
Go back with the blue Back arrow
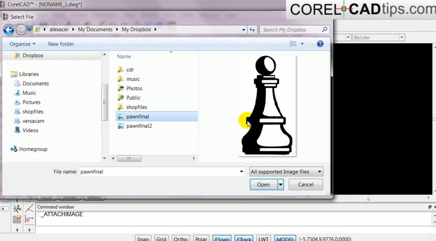(9, 30)
